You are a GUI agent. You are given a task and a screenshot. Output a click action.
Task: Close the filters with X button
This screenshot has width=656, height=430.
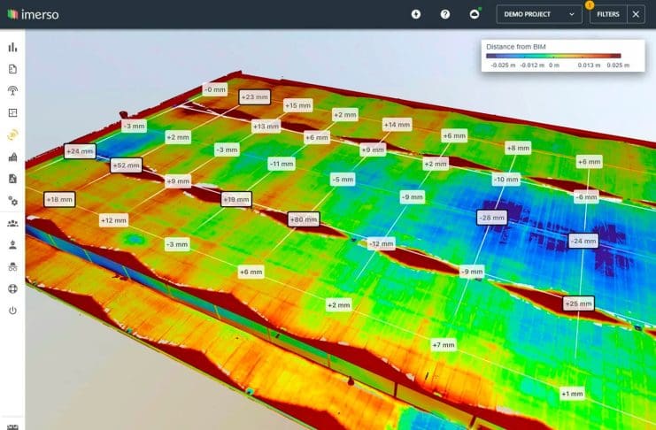[x=637, y=14]
